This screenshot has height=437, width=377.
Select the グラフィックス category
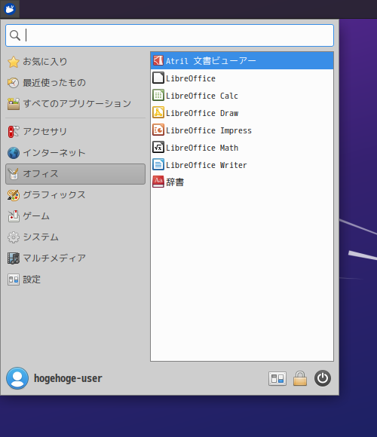pos(75,195)
